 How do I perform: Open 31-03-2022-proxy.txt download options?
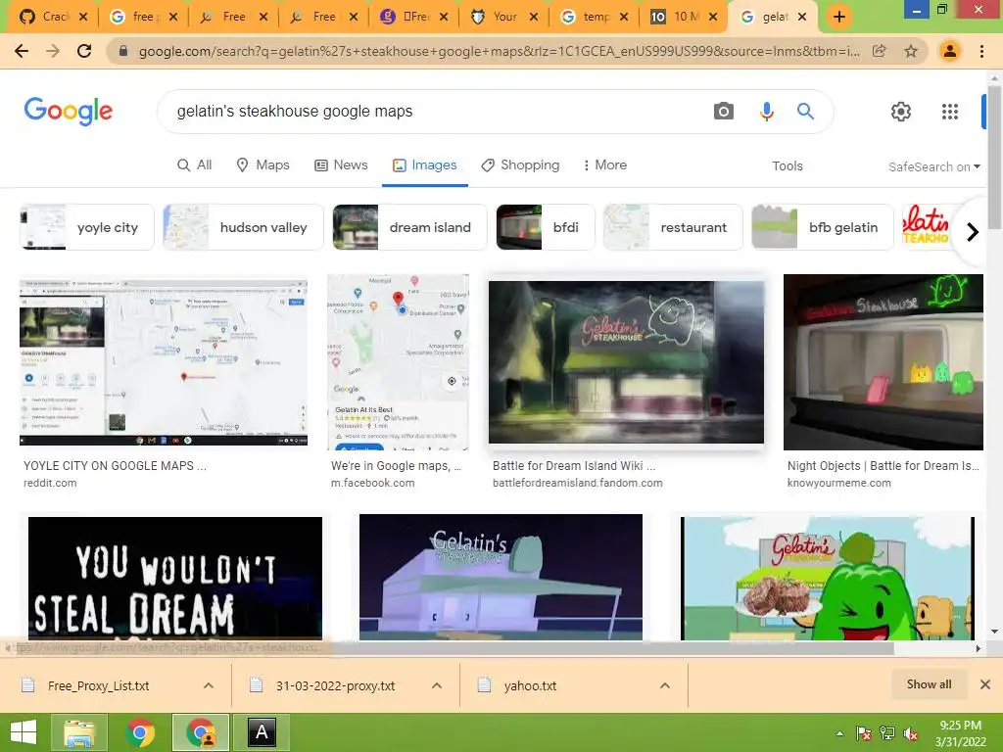point(437,685)
